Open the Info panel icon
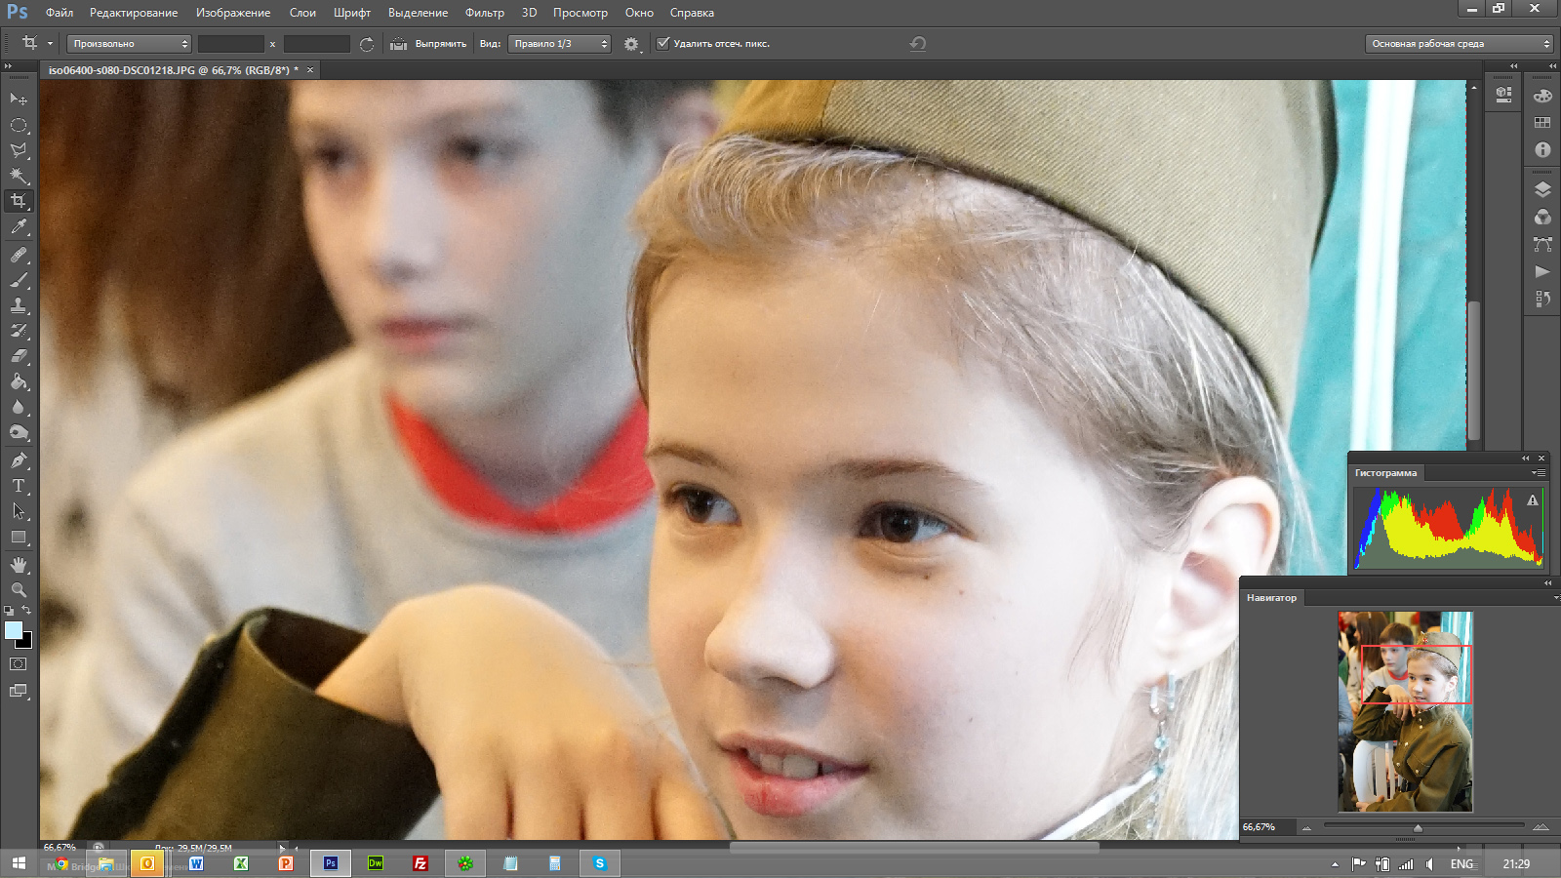Screen dimensions: 1561x878 click(x=1542, y=149)
